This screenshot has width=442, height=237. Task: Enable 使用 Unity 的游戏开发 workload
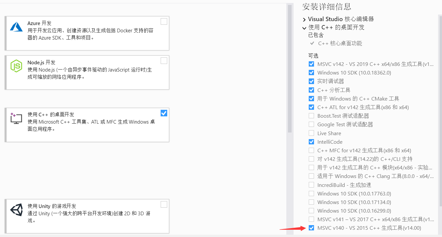pos(164,204)
